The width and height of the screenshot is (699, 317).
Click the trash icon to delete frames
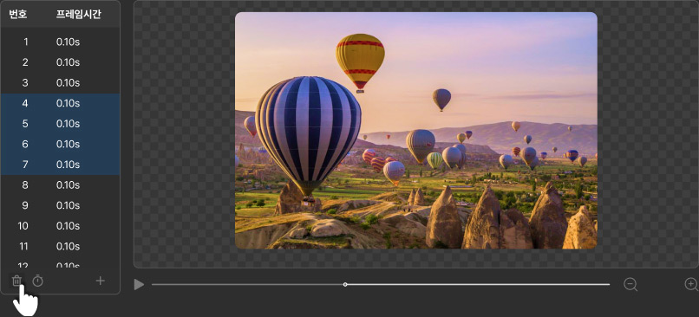point(16,281)
